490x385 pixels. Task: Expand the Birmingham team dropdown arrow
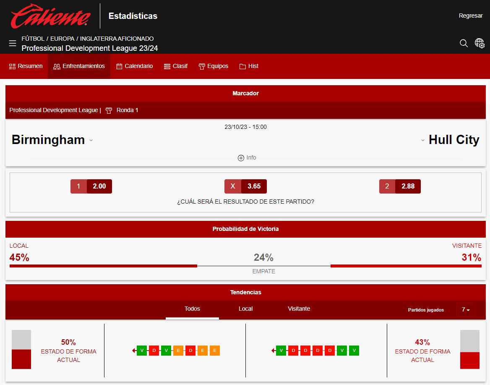[x=91, y=140]
